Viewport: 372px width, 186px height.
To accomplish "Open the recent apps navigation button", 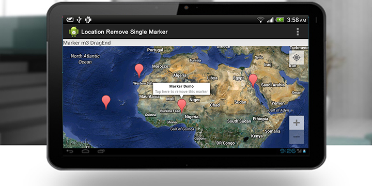I will click(101, 151).
